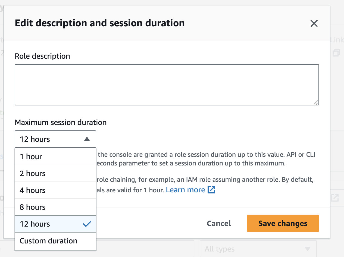Open the All types filter dropdown
The image size is (344, 257).
tap(258, 249)
